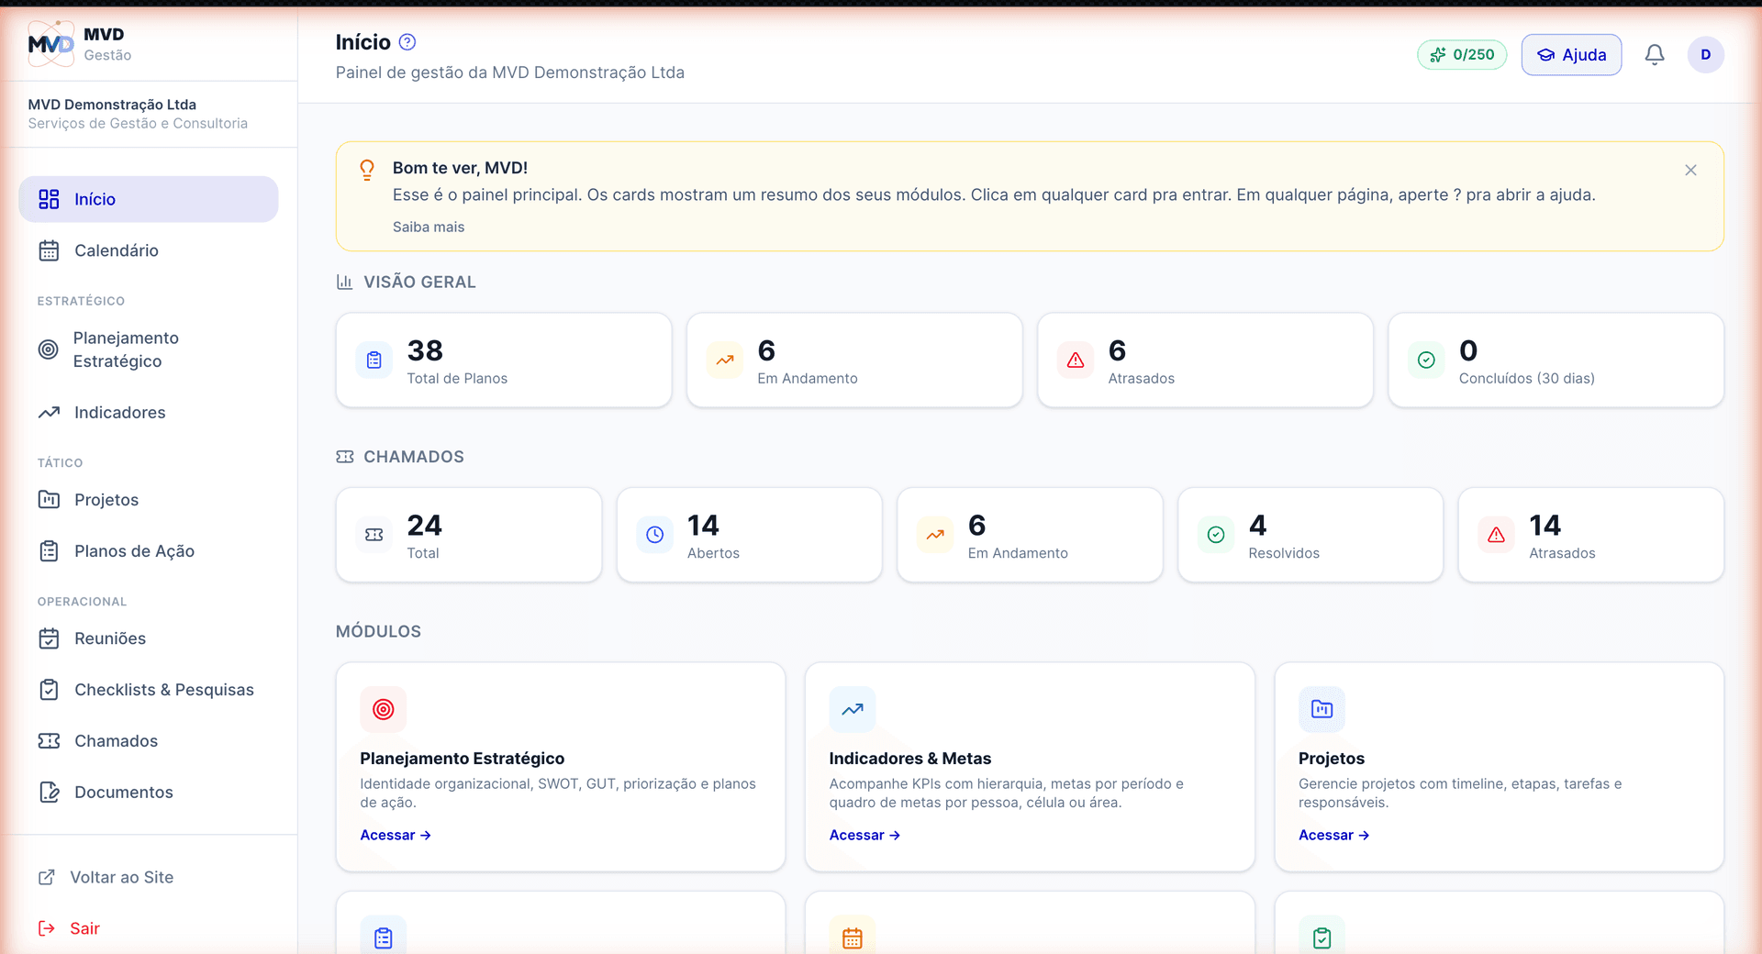Viewport: 1762px width, 954px height.
Task: Click the Resolvidos check icon
Action: [1216, 535]
